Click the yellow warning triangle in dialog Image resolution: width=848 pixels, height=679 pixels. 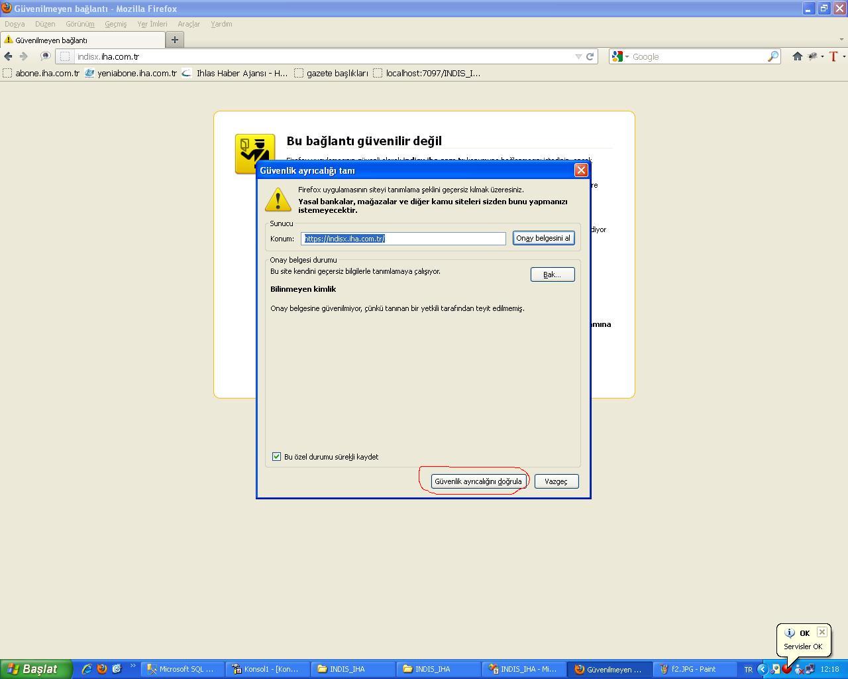click(278, 199)
